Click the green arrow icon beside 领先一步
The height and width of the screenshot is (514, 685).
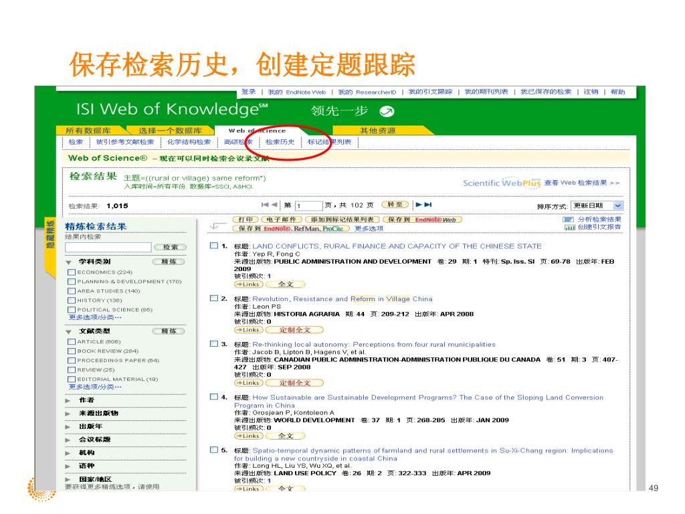pyautogui.click(x=387, y=112)
